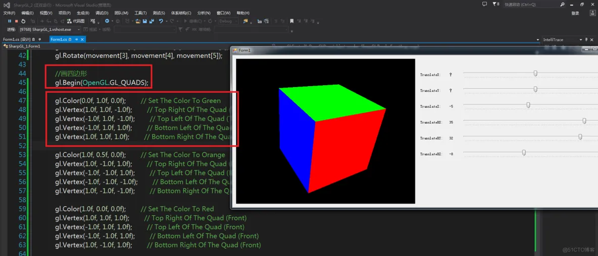
Task: Open the feedback speech-bubble icon
Action: [485, 4]
